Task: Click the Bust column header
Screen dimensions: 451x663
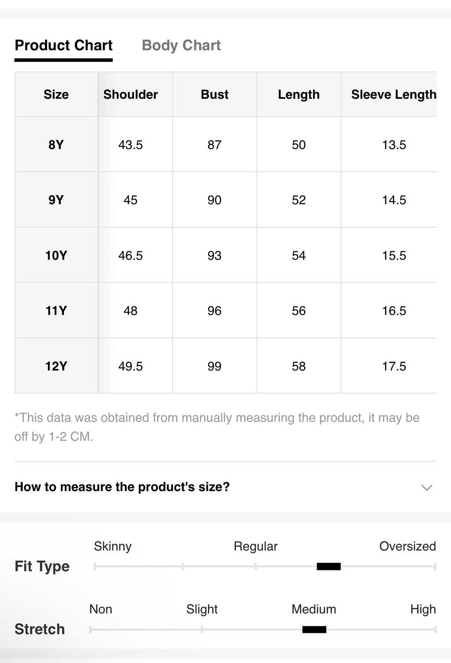Action: (x=214, y=94)
